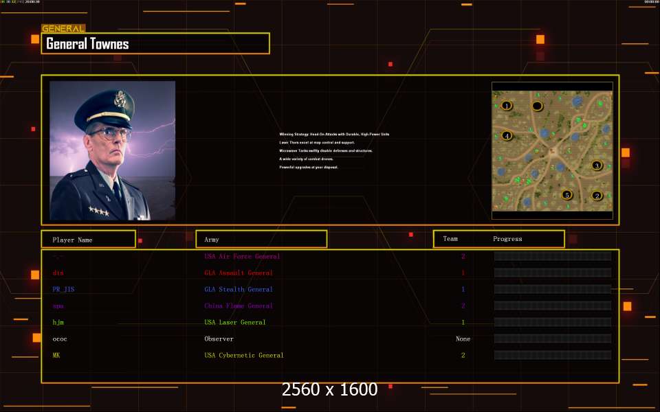Click the Winning Strategy description line
Viewport: 660px width, 412px height.
click(334, 134)
